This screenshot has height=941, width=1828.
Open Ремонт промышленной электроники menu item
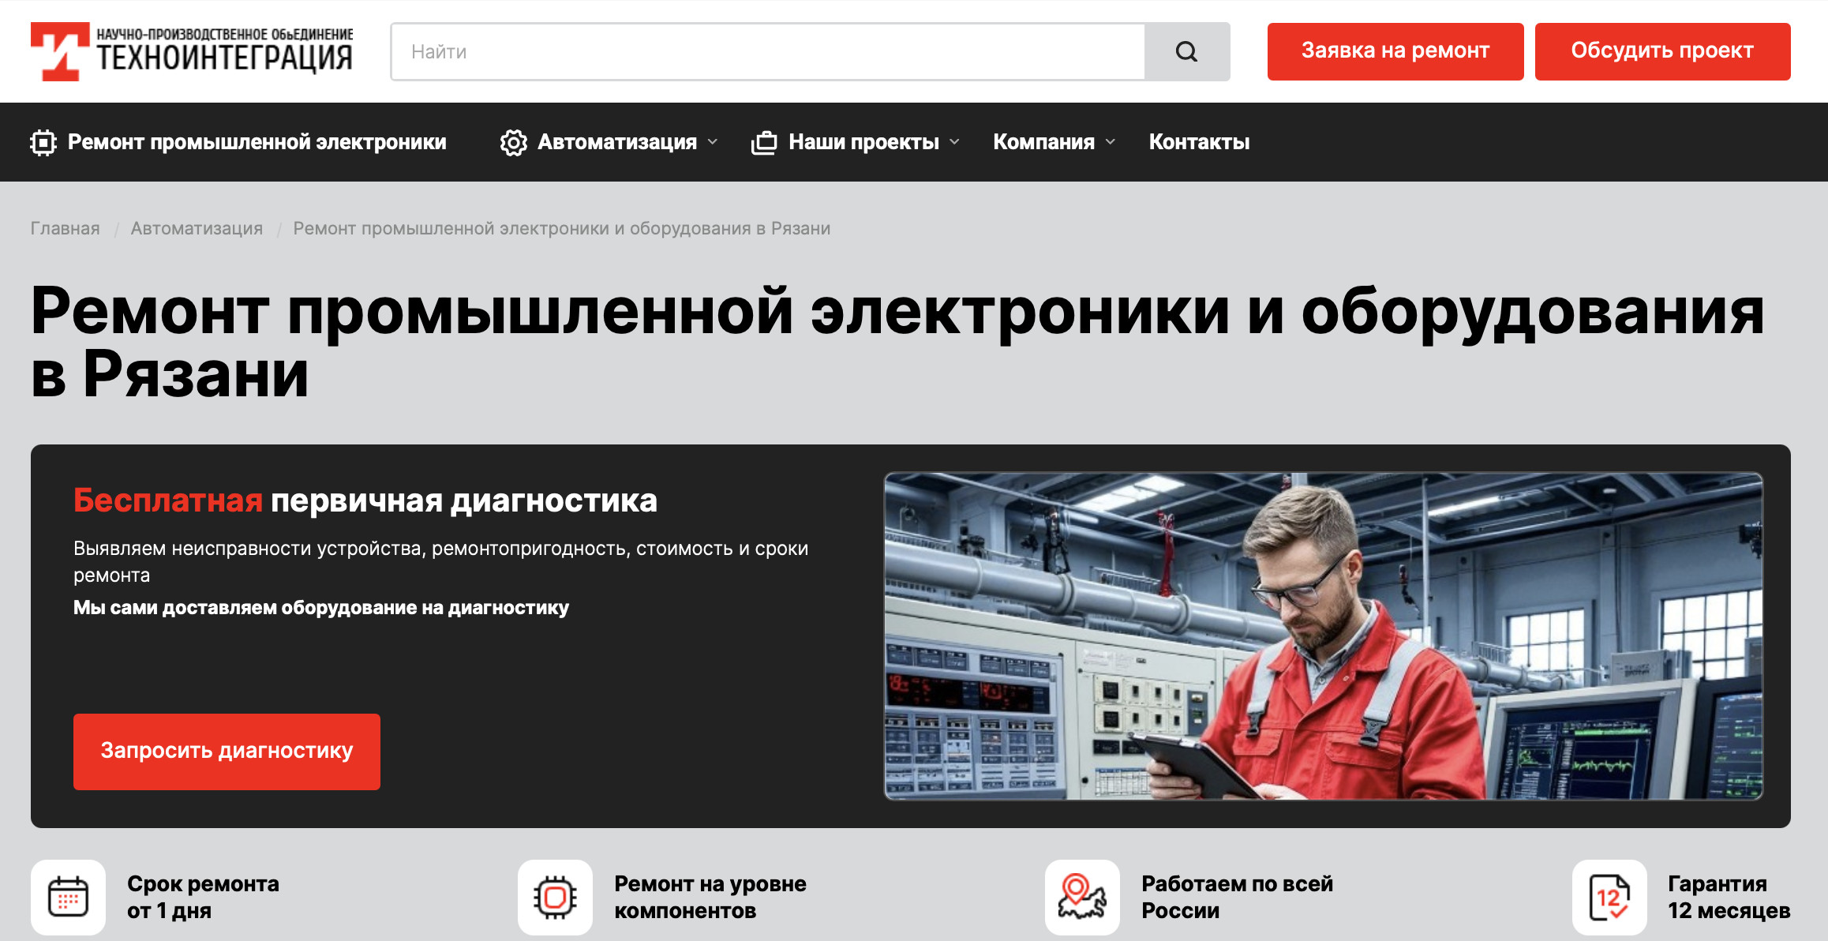coord(257,142)
